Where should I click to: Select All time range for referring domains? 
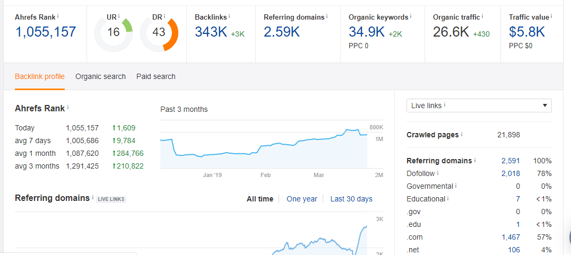(260, 199)
